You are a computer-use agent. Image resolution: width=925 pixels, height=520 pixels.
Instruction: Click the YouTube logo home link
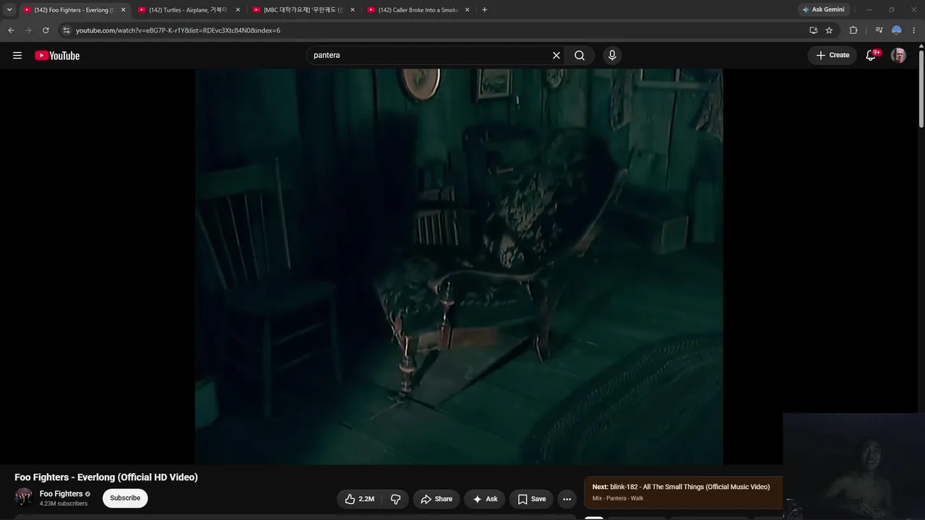pos(57,56)
